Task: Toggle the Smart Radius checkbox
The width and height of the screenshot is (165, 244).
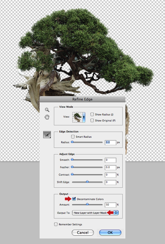Action: coord(73,137)
